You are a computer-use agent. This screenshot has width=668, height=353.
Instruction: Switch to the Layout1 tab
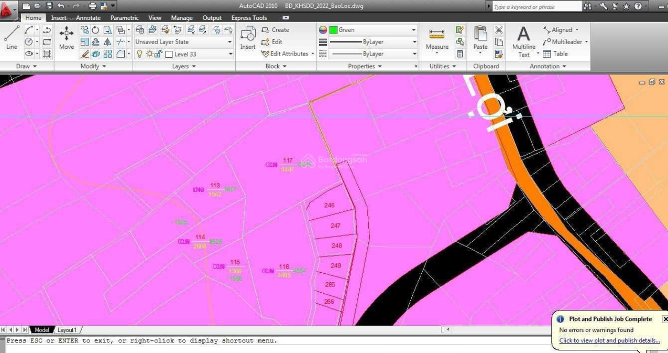click(67, 330)
